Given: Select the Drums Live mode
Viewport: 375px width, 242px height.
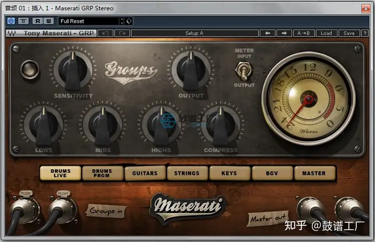Looking at the screenshot, I should (60, 173).
